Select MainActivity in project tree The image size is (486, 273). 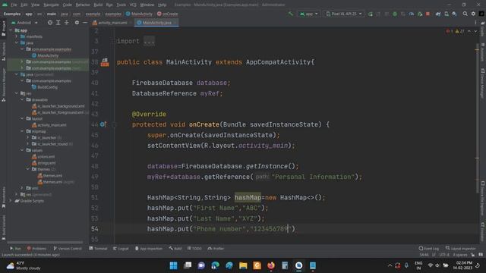46,55
